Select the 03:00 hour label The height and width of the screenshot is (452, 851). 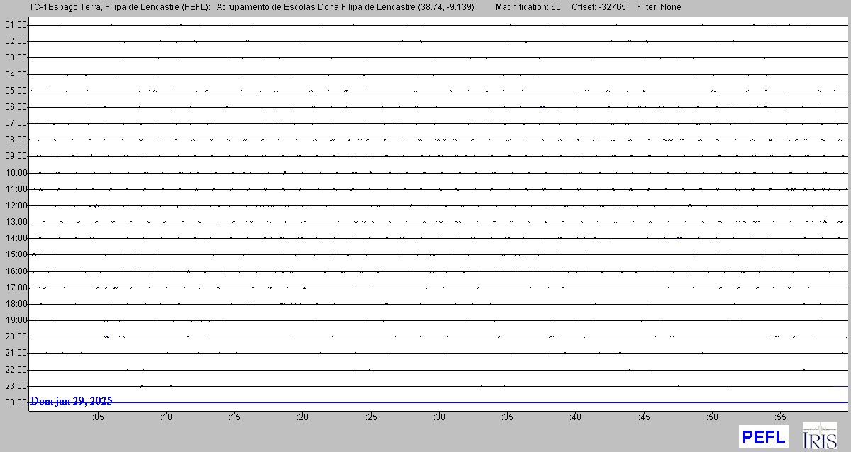[16, 57]
